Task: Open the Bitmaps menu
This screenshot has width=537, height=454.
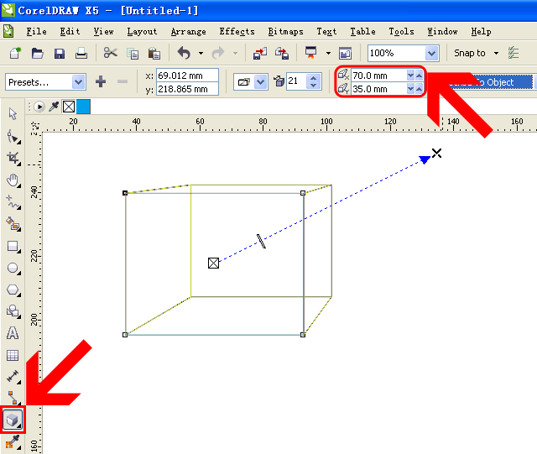Action: 285,32
